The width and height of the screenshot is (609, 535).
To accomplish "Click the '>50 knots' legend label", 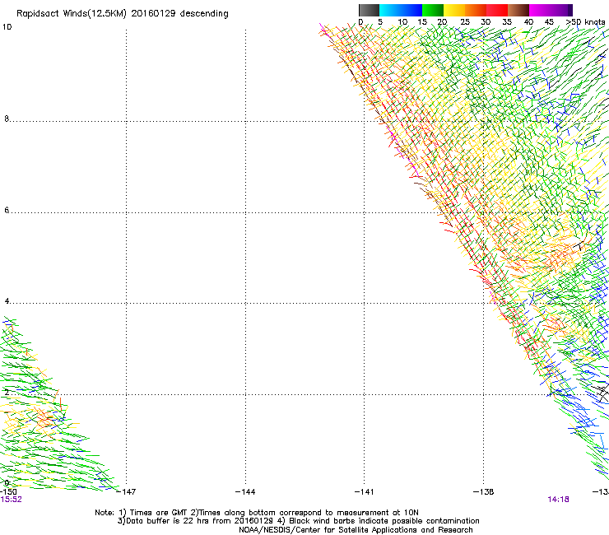I will [585, 22].
